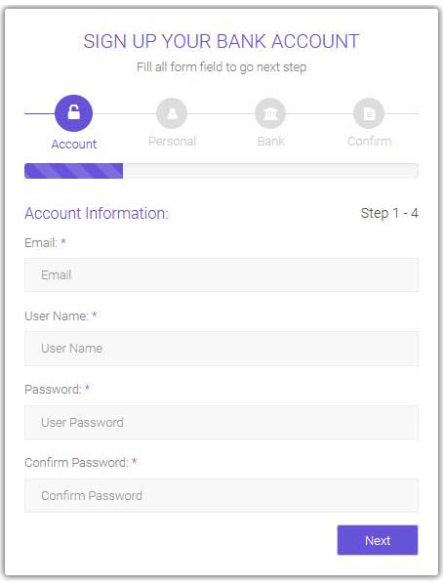444x586 pixels.
Task: Click the striped purple progress bar fill
Action: point(73,171)
